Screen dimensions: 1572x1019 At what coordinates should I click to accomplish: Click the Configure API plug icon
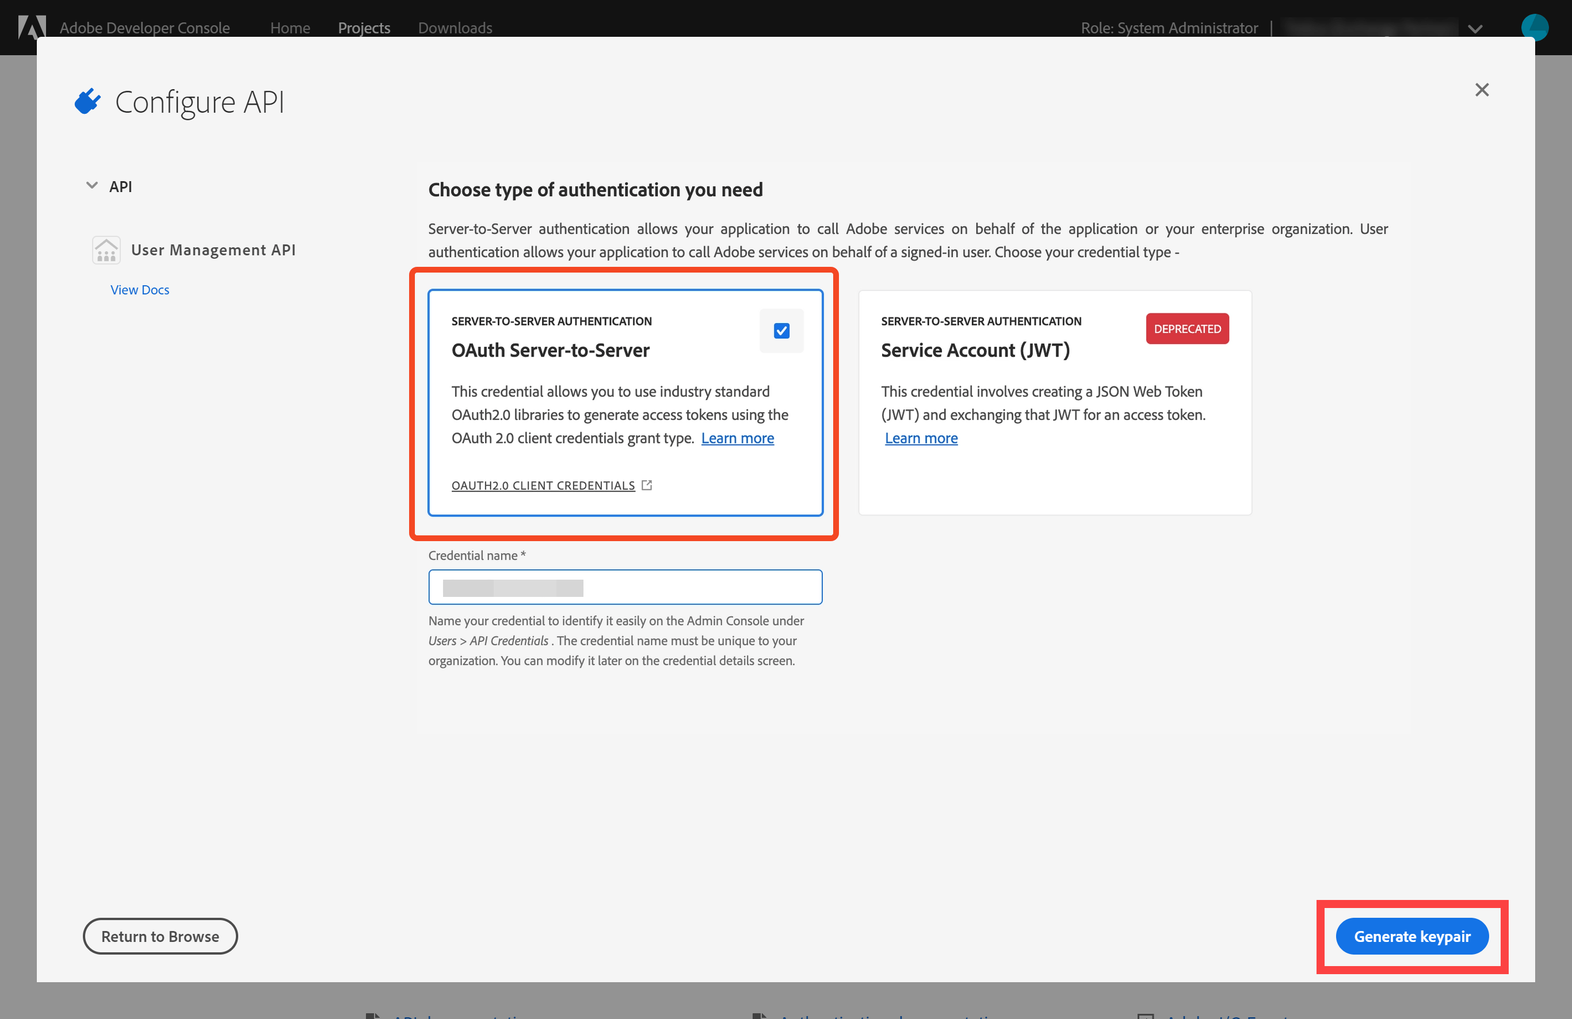(87, 102)
